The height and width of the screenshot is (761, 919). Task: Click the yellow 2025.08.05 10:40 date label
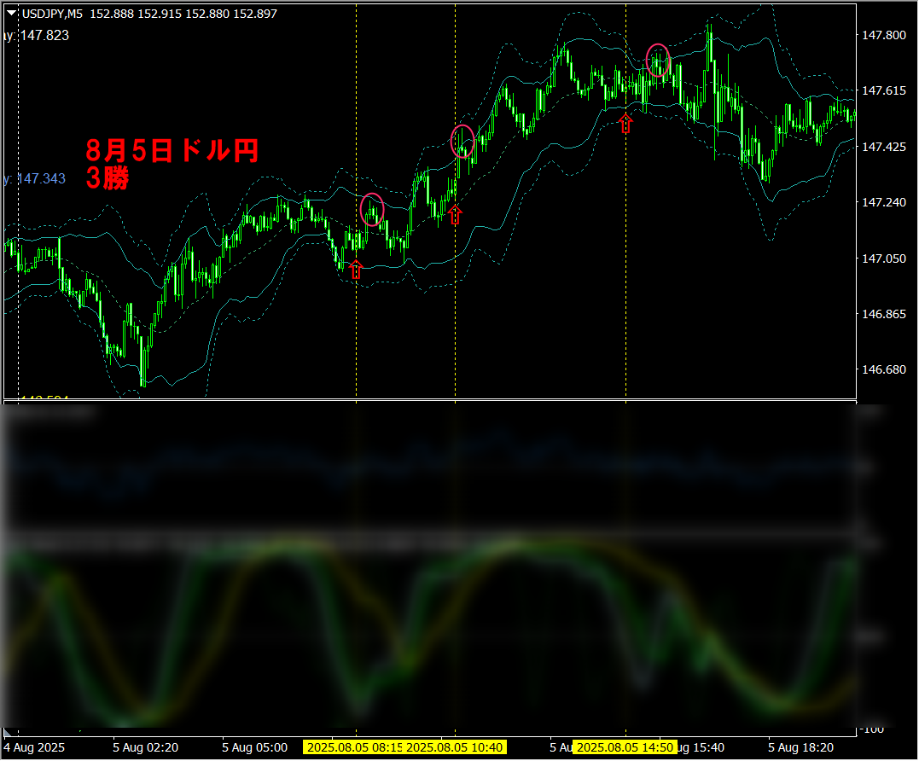point(456,747)
